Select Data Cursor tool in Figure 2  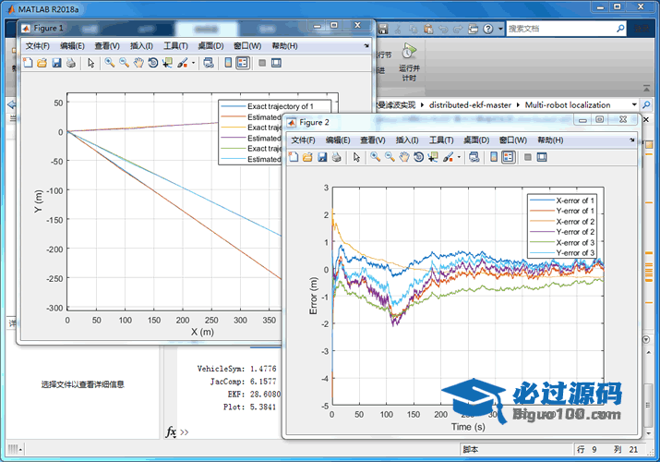click(433, 157)
